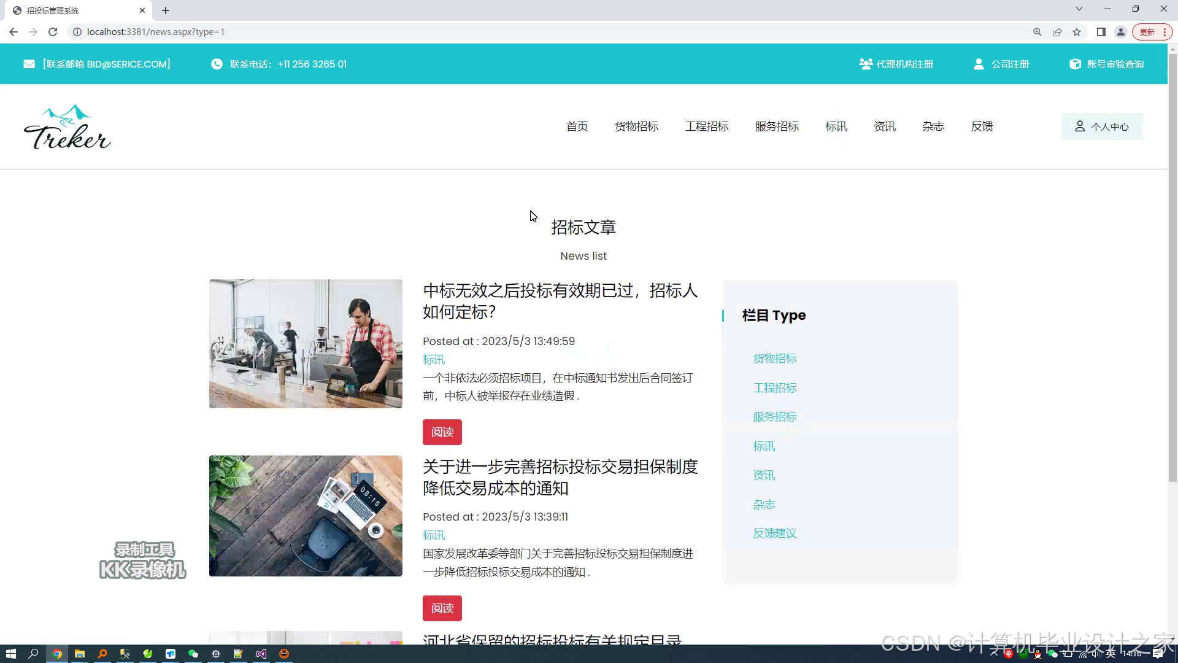1178x663 pixels.
Task: Open the Chrome 更新 menu button
Action: (1152, 32)
